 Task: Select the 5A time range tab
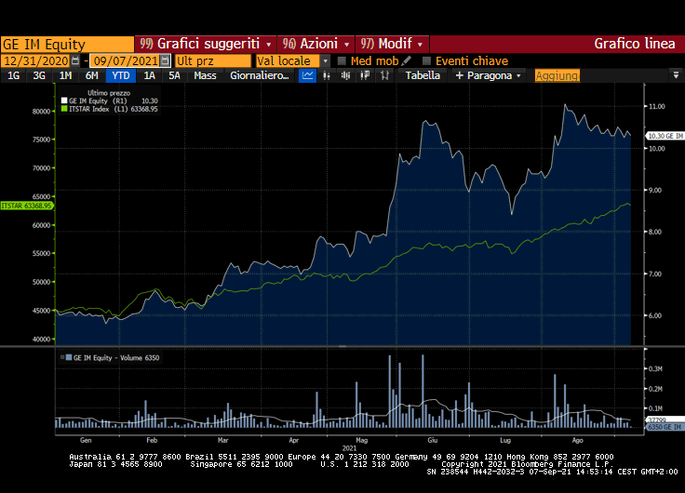click(174, 75)
